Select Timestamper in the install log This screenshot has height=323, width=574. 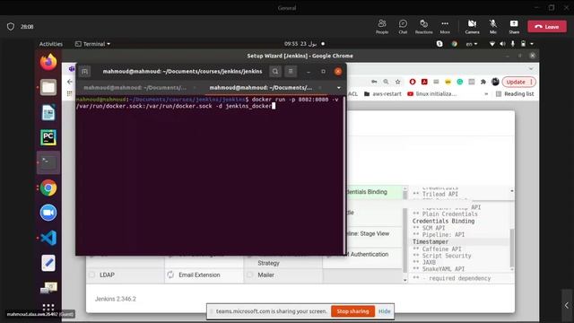pos(430,241)
